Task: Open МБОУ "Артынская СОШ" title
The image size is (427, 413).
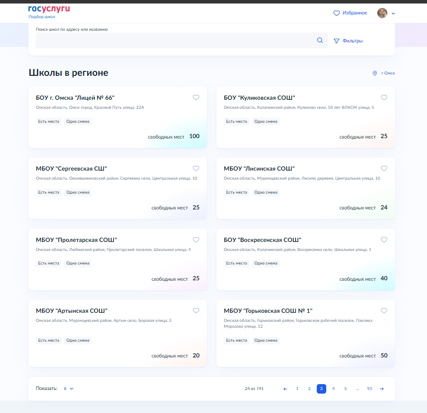Action: [72, 311]
